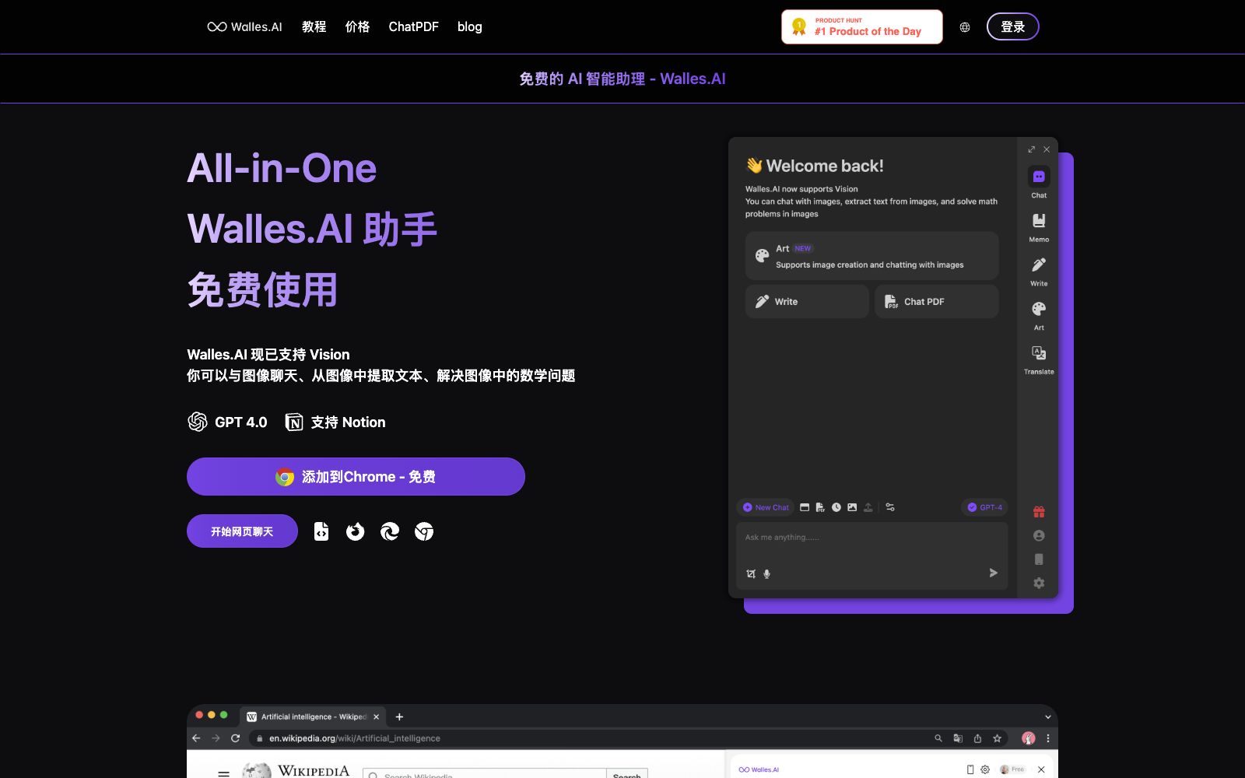Open the blog menu item

point(469,26)
